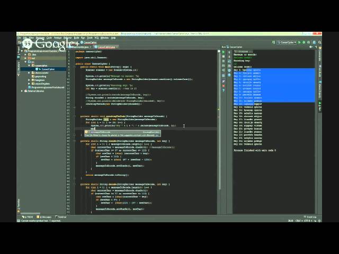The height and width of the screenshot is (254, 339).
Task: Expand the package below hangman
Action: tap(29, 84)
